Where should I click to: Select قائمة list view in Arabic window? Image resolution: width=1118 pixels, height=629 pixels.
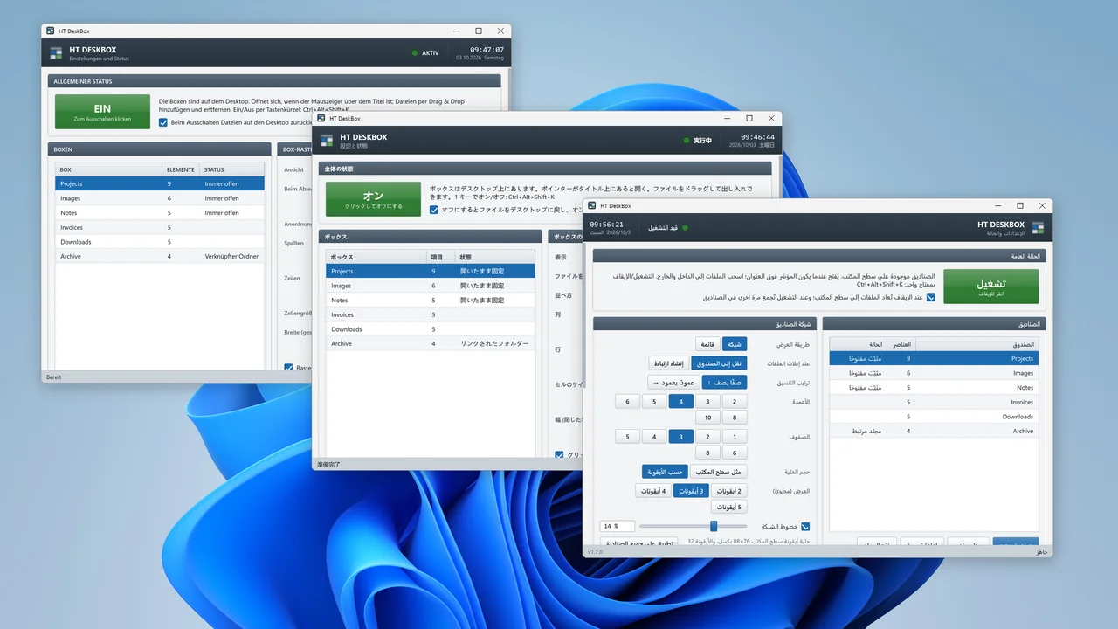(x=707, y=344)
